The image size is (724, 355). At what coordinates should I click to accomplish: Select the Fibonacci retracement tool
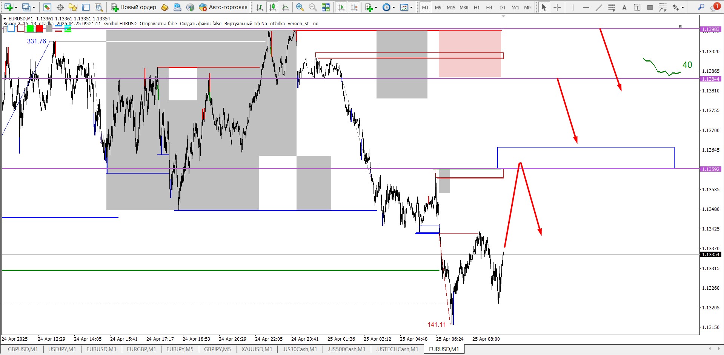612,7
